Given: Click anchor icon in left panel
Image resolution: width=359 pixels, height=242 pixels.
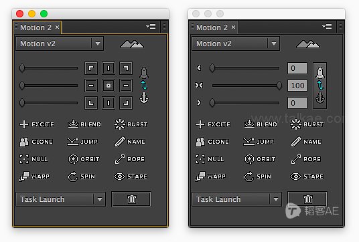Looking at the screenshot, I should pyautogui.click(x=144, y=98).
